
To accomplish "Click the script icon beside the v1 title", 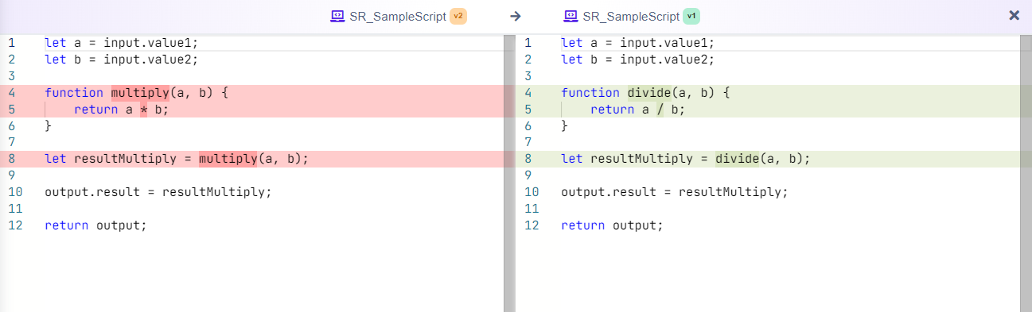I will 571,16.
